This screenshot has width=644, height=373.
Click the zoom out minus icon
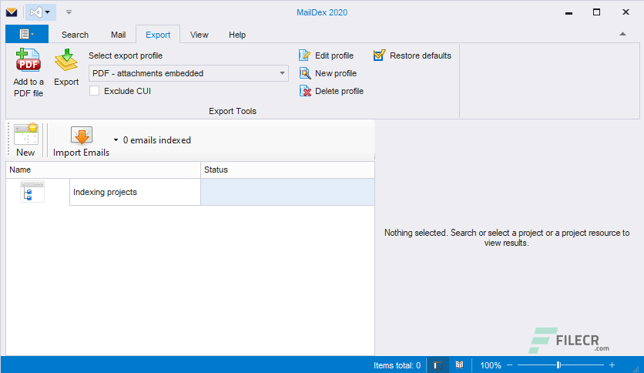pyautogui.click(x=510, y=365)
